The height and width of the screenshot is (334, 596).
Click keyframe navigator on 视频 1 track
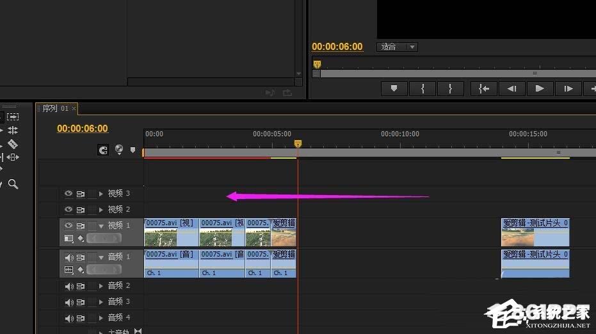pos(104,238)
